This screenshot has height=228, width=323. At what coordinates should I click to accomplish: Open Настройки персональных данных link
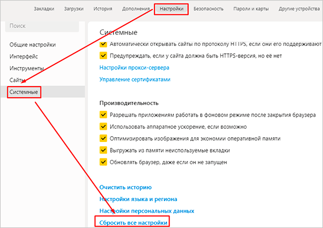147,211
